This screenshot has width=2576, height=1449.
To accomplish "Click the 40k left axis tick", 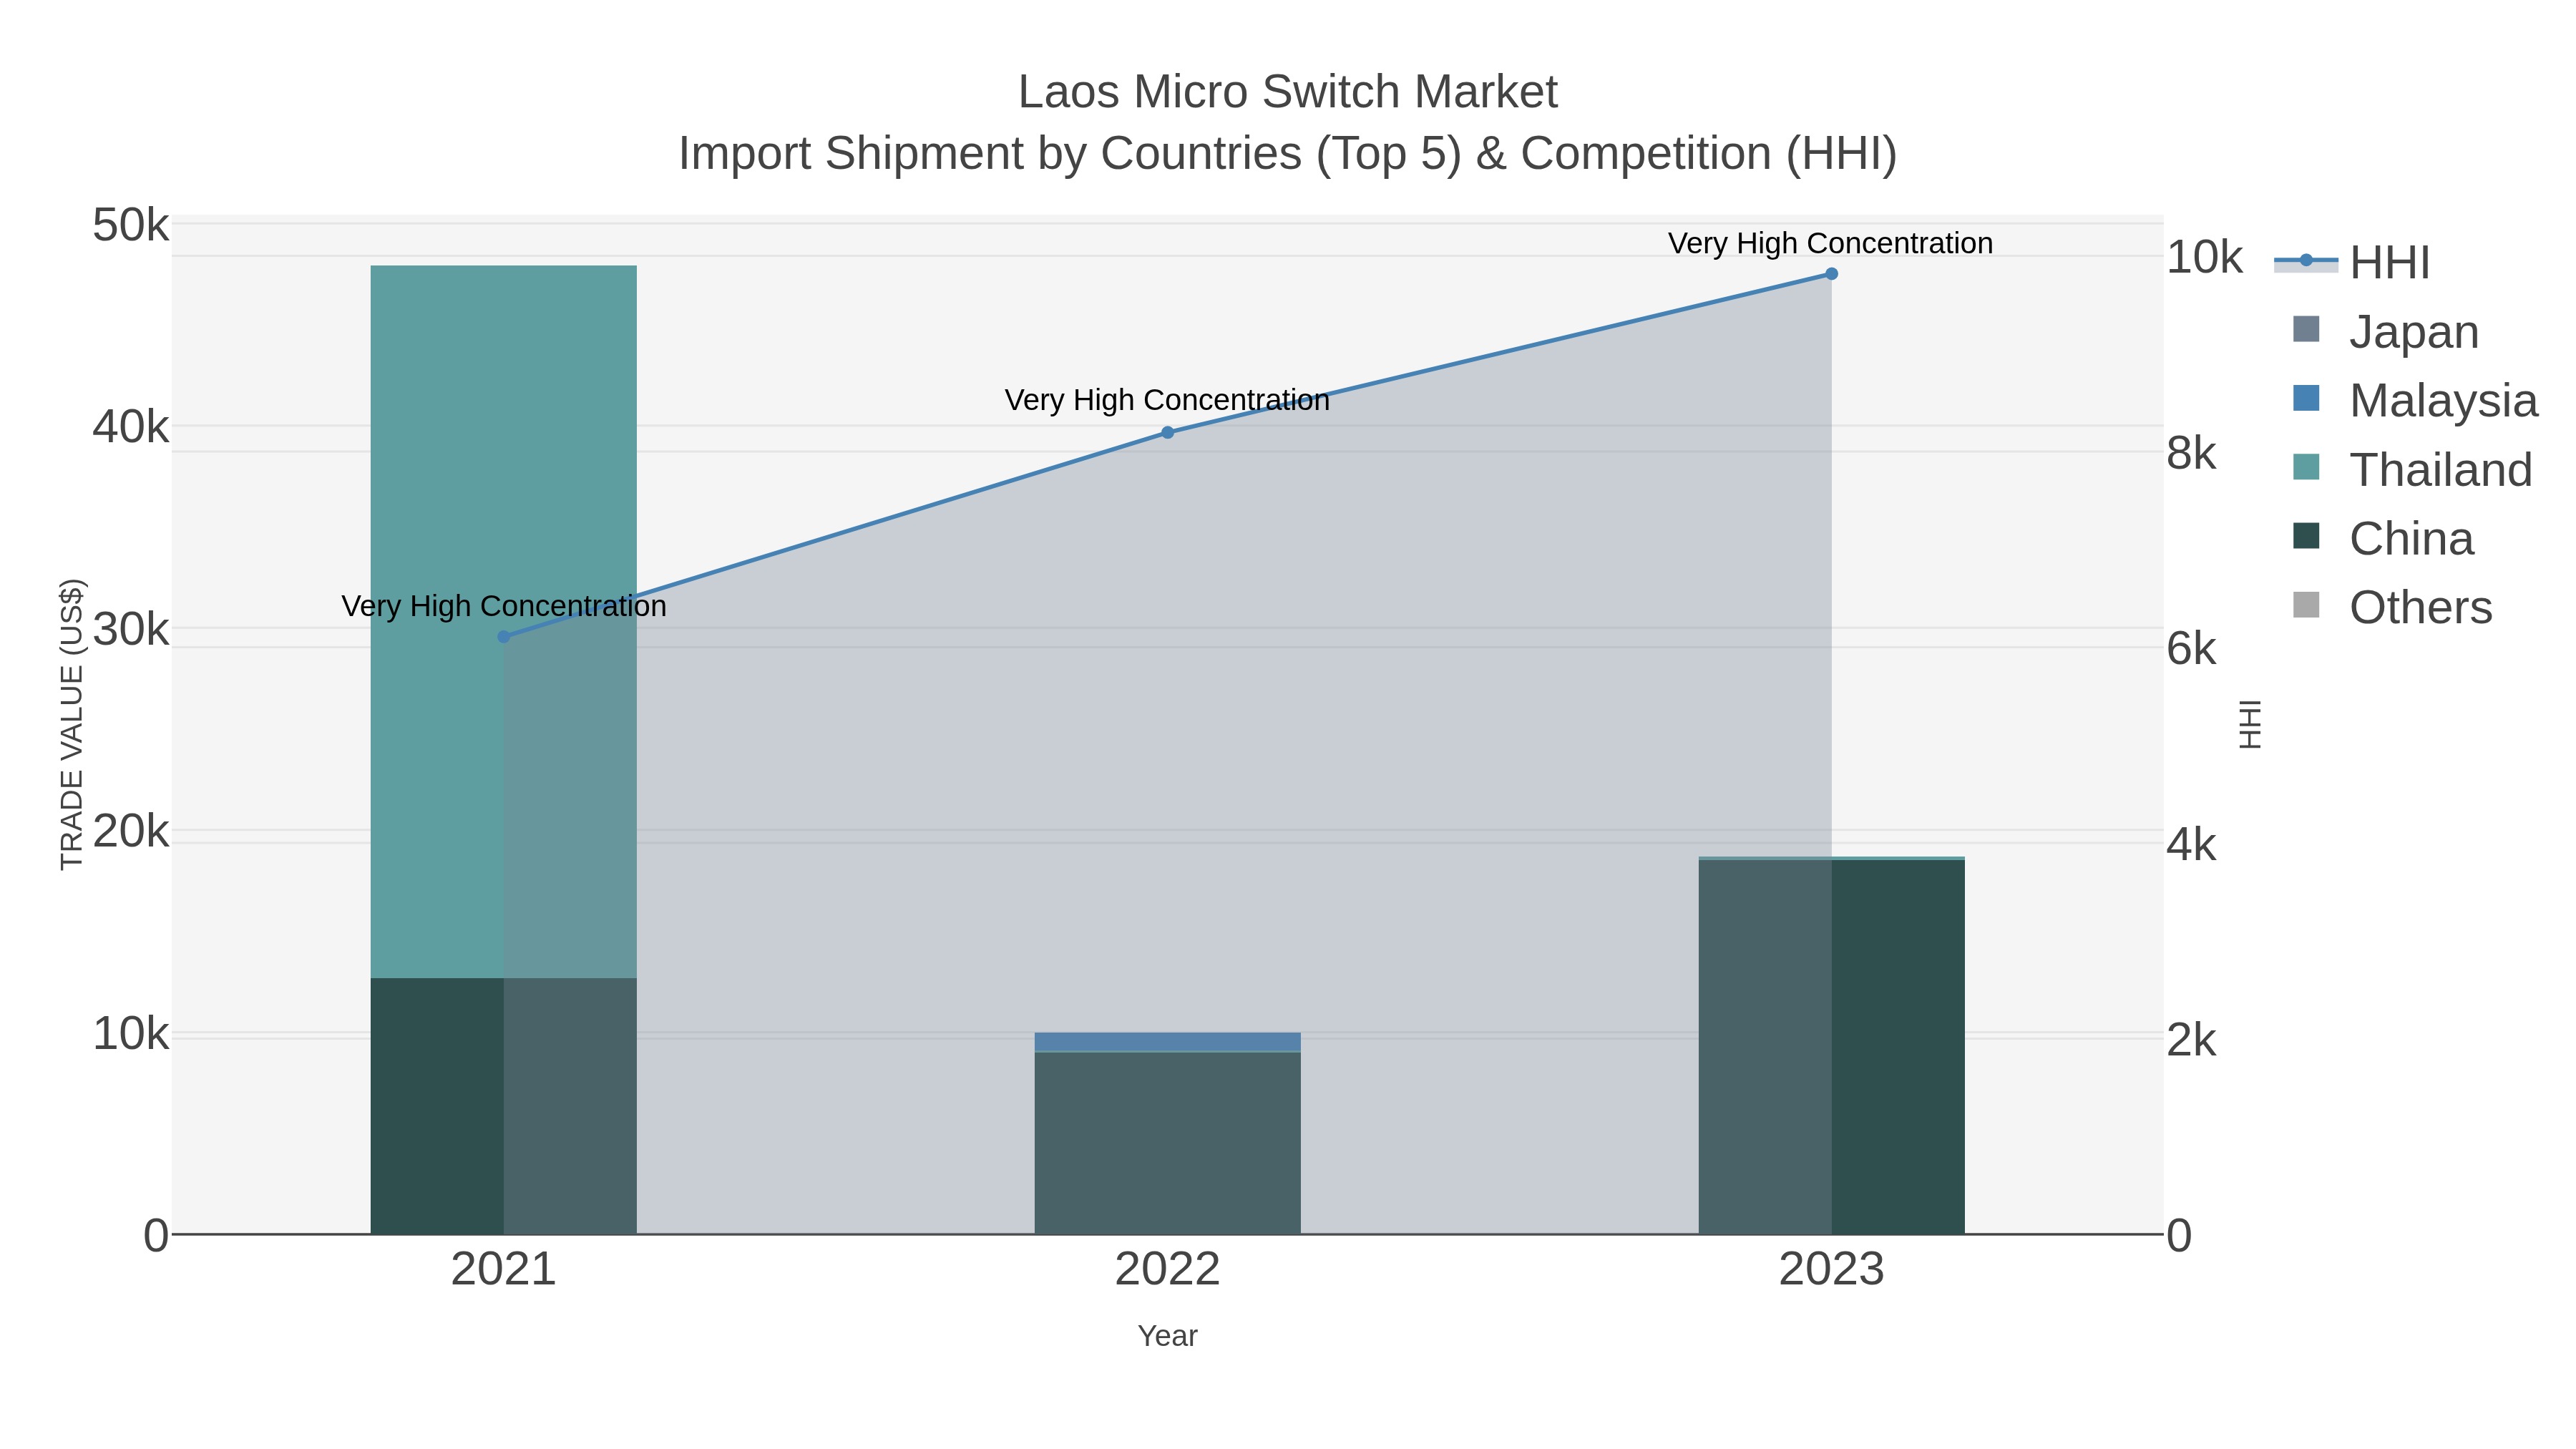I will click(131, 427).
